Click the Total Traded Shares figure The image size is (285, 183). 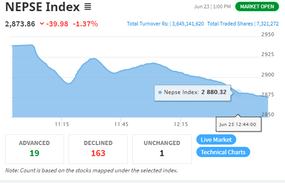267,24
